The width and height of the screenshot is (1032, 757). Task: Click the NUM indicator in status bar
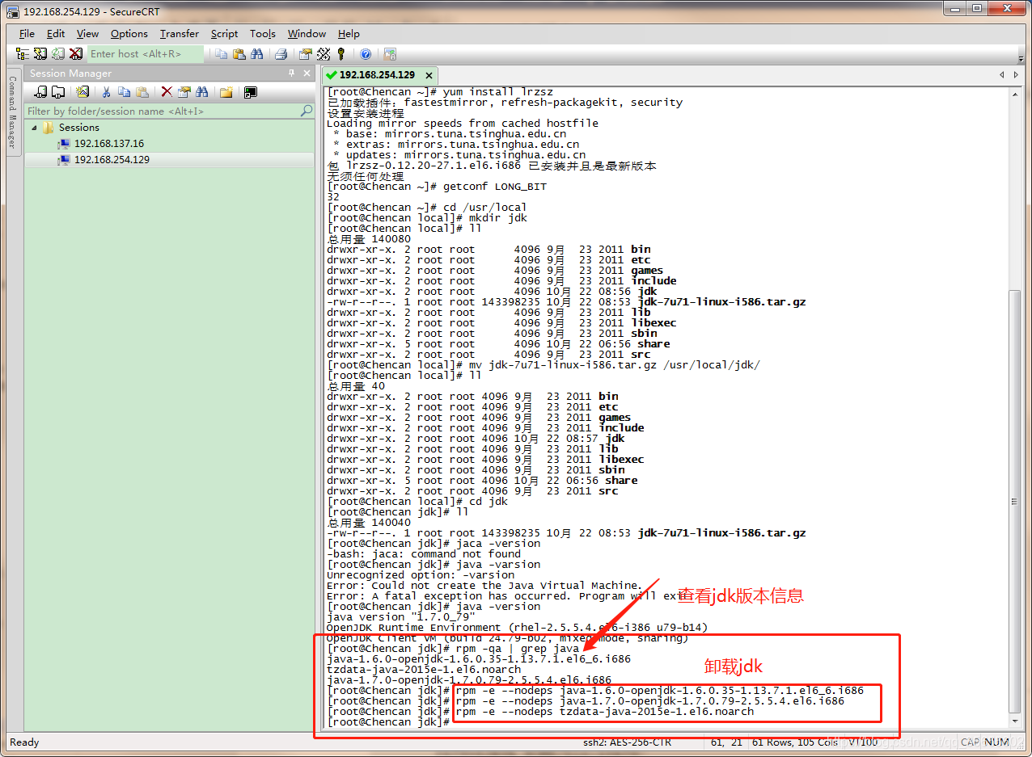click(x=996, y=742)
